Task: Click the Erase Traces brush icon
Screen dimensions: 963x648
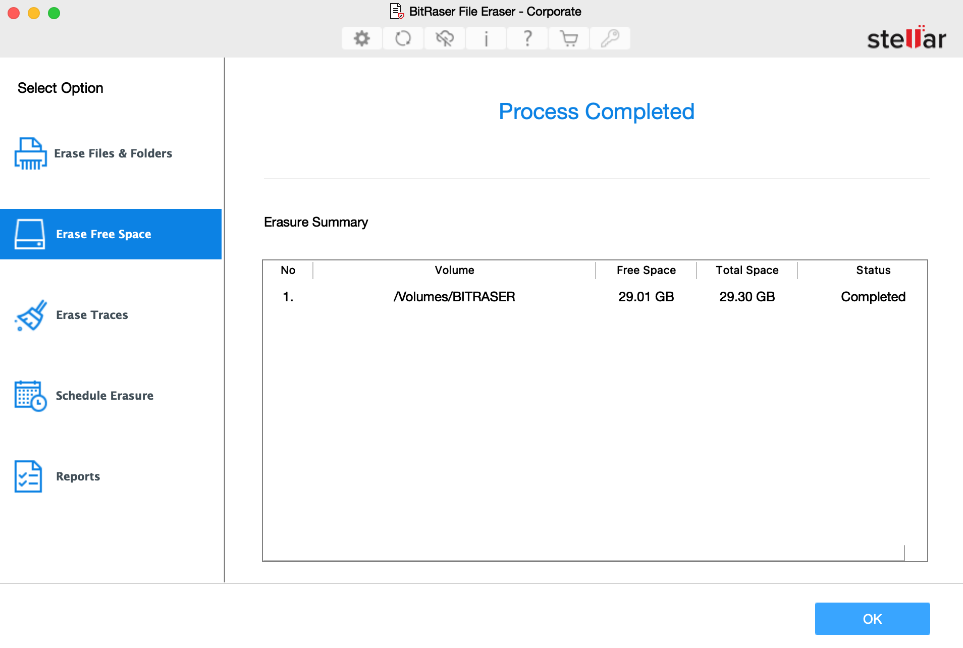Action: pyautogui.click(x=31, y=315)
